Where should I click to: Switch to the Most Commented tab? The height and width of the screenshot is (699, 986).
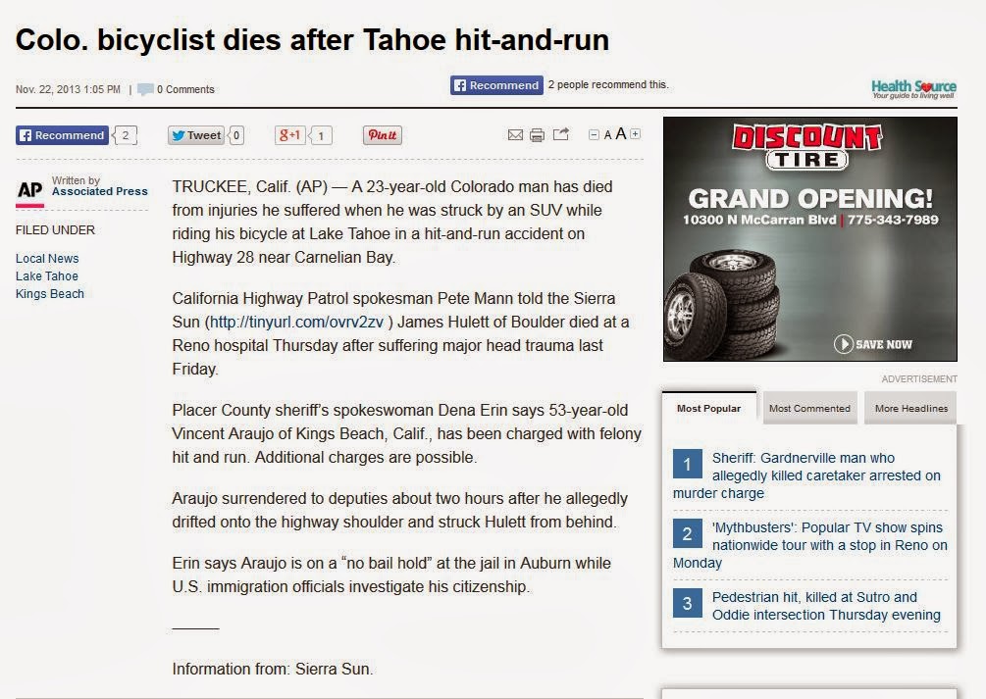click(809, 408)
